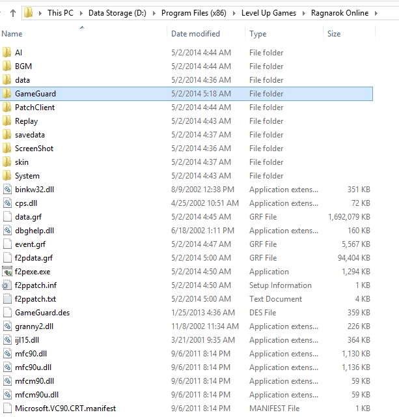Image resolution: width=399 pixels, height=417 pixels.
Task: Select the savedata folder icon
Action: click(7, 135)
